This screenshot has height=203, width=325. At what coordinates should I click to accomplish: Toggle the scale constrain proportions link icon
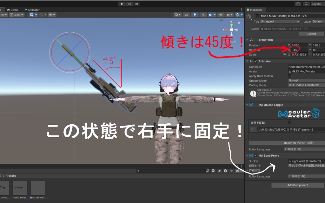click(x=284, y=55)
